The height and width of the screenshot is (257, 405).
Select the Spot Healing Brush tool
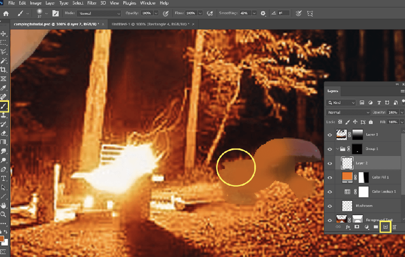point(3,97)
